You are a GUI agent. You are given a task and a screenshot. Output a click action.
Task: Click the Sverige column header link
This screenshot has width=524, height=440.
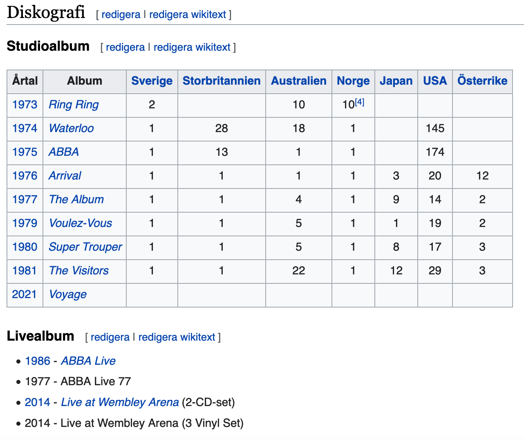[x=152, y=81]
